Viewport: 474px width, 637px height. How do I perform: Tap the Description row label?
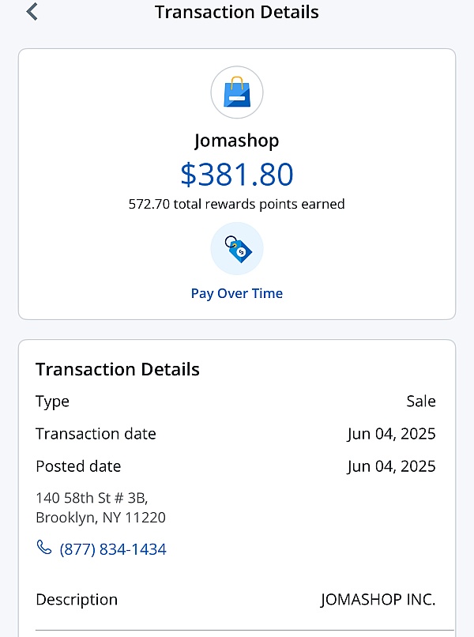pyautogui.click(x=77, y=600)
